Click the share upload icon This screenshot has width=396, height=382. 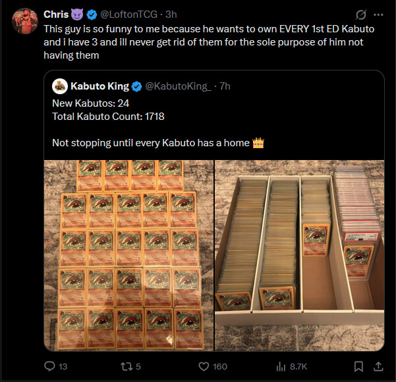[x=378, y=366]
